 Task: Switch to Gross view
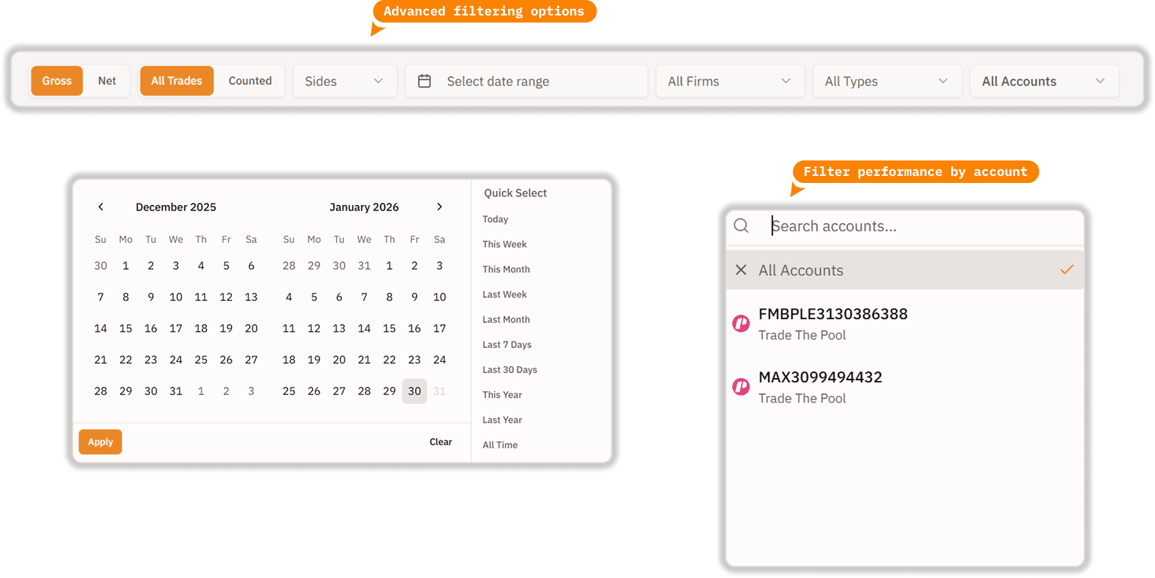pyautogui.click(x=57, y=81)
